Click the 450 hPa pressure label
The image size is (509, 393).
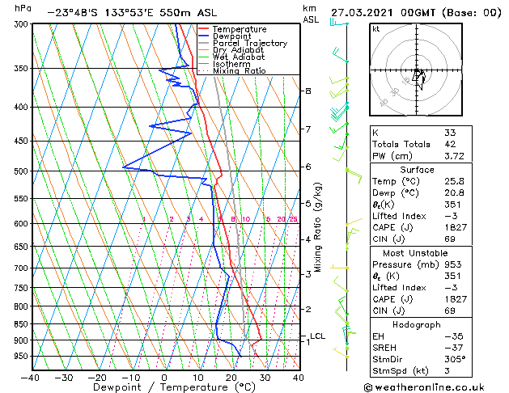coord(23,141)
